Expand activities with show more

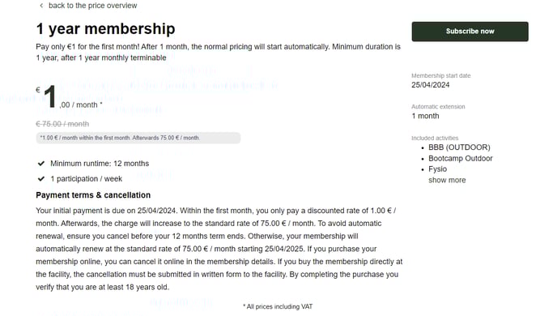click(x=447, y=180)
